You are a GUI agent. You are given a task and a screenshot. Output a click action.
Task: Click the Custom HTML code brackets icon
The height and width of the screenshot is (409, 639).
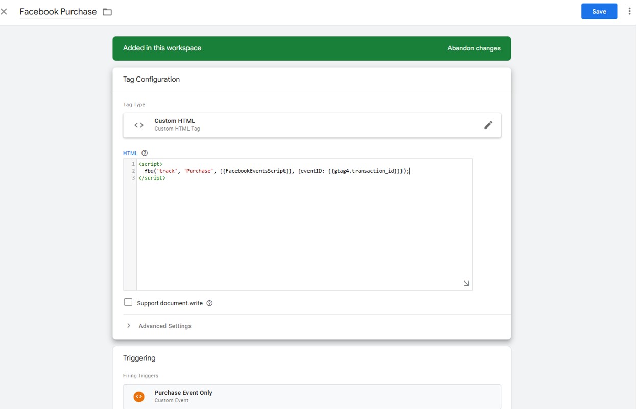[139, 125]
